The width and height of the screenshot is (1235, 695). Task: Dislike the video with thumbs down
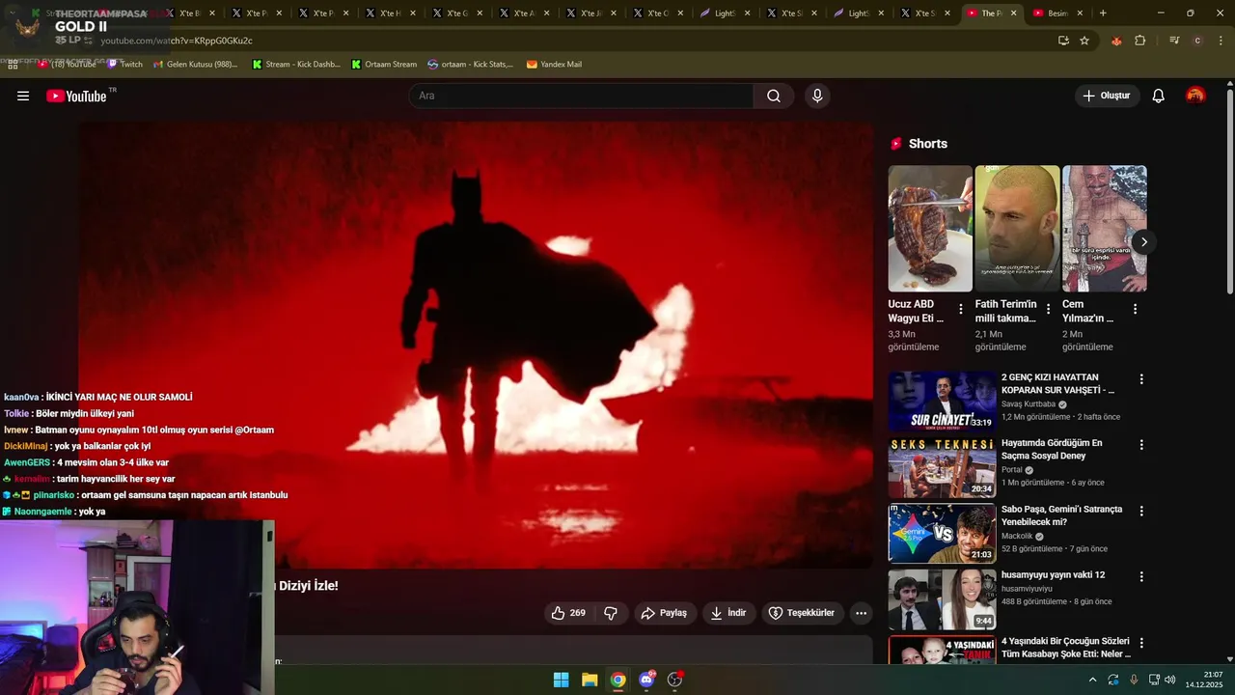(x=611, y=613)
